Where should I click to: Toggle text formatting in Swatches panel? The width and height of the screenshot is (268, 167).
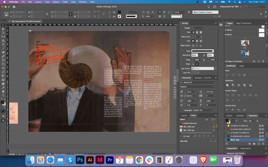236,121
